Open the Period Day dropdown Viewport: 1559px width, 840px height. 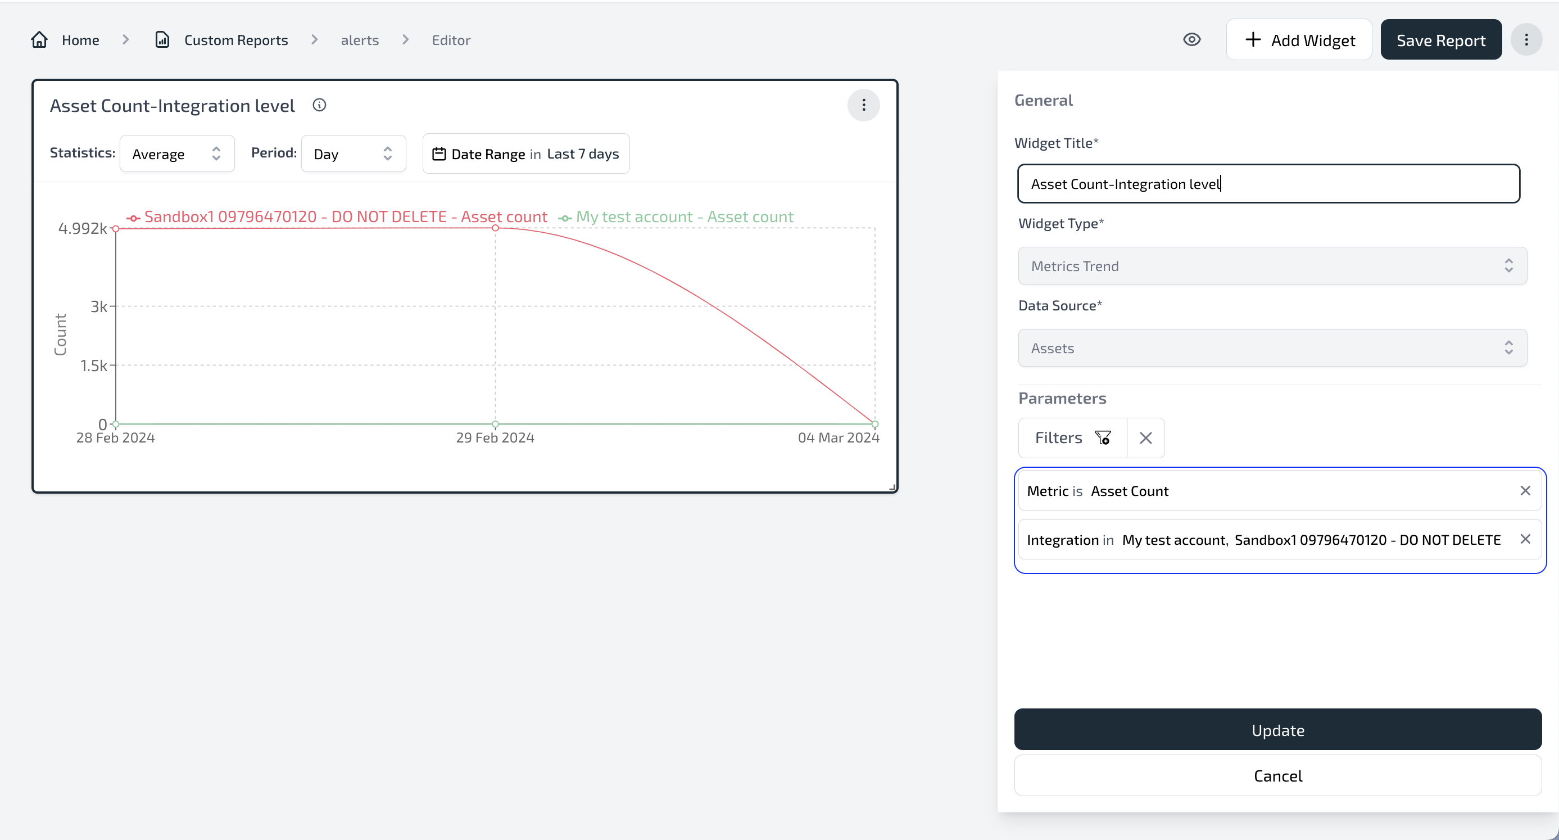click(354, 154)
